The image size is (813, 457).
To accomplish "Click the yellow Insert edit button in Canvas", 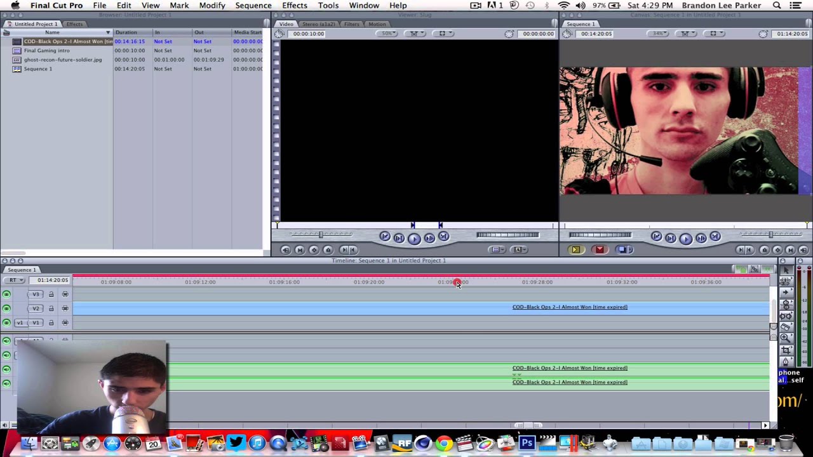I will pos(576,250).
